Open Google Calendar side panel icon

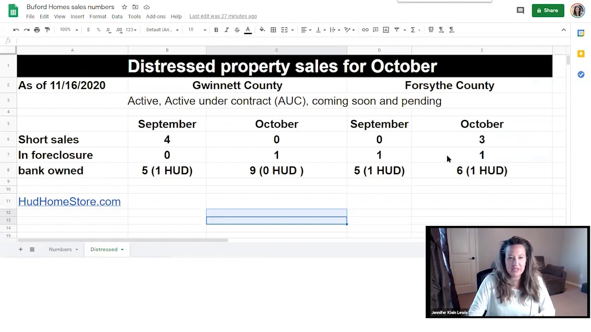click(x=581, y=33)
